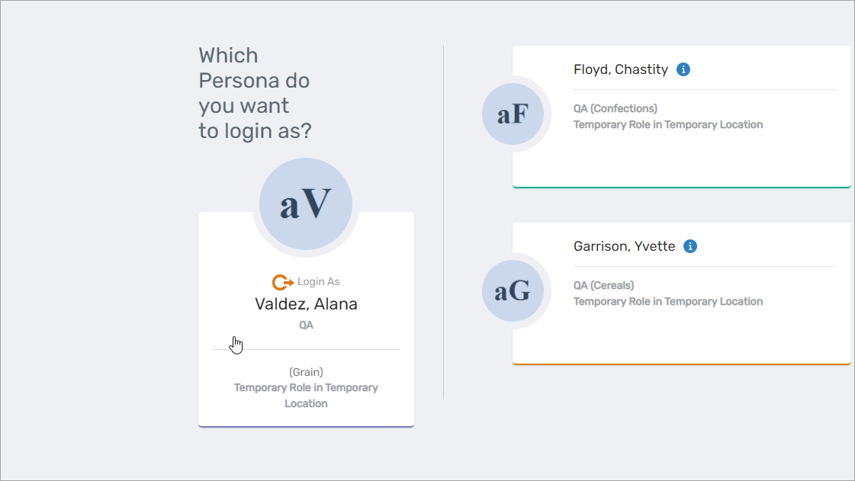Click the info icon beside Garrison, Yvette
Image resolution: width=855 pixels, height=481 pixels.
[x=690, y=245]
